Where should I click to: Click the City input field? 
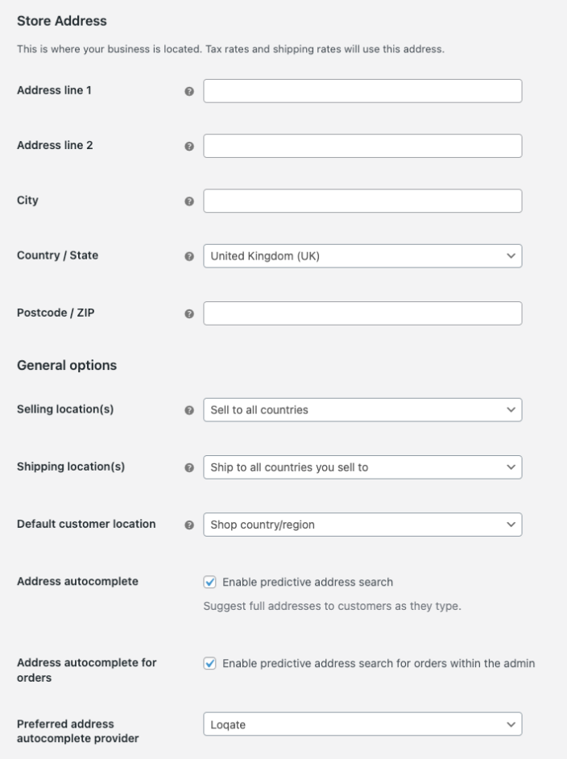tap(362, 201)
